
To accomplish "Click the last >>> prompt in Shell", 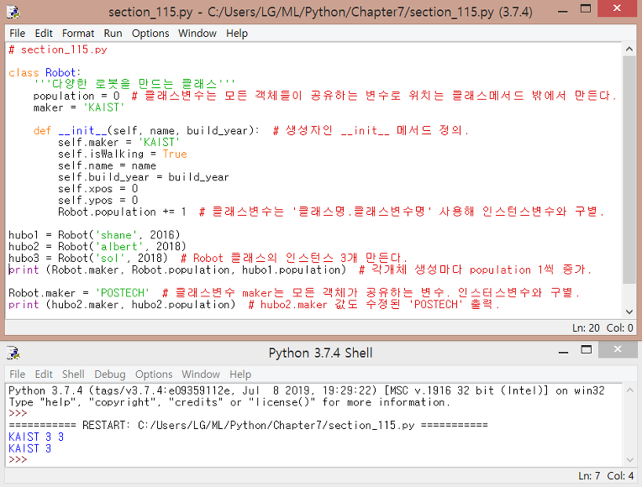I will pyautogui.click(x=18, y=459).
